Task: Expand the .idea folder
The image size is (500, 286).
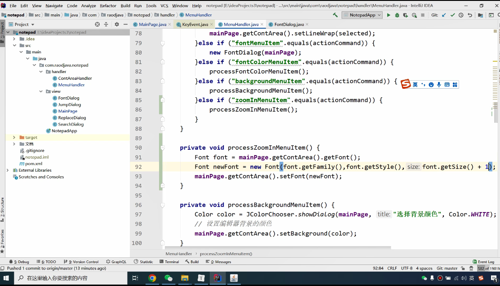Action: point(14,39)
